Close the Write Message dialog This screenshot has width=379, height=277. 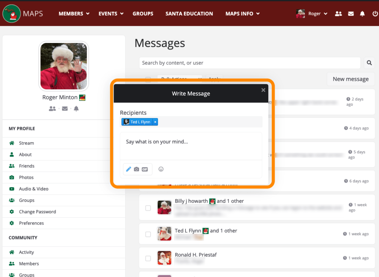[263, 90]
